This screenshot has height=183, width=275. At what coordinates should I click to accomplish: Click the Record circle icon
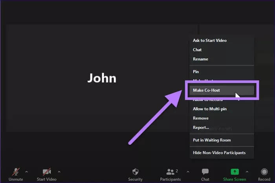click(x=264, y=172)
